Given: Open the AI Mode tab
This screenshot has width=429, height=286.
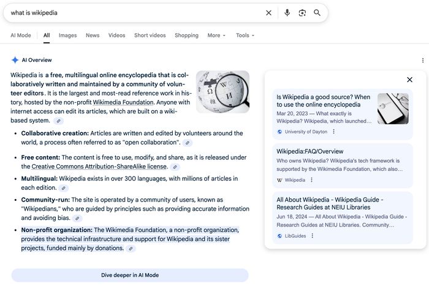Looking at the screenshot, I should (x=21, y=36).
